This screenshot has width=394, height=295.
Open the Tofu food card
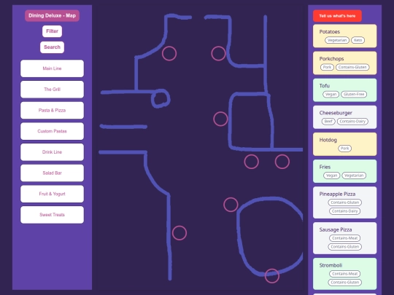coord(344,90)
